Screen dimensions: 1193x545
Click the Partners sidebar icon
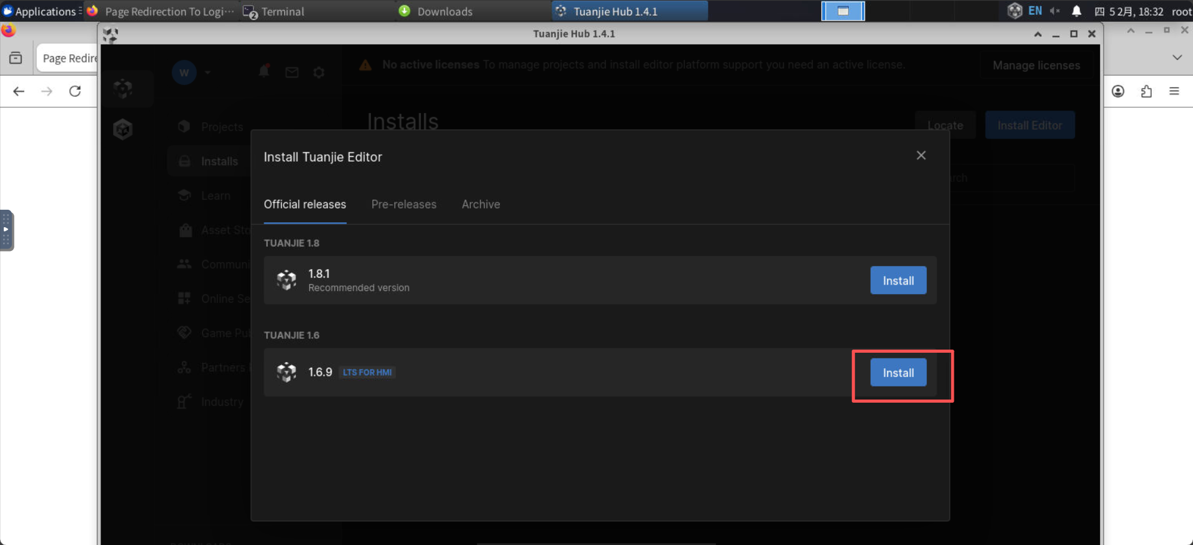pyautogui.click(x=184, y=367)
